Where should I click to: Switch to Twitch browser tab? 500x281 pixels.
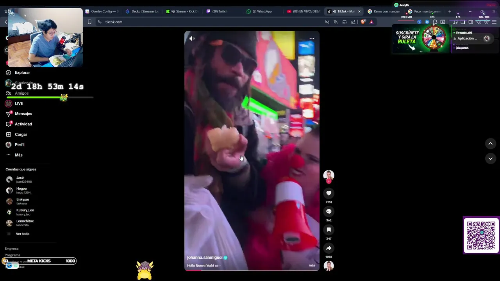(x=223, y=11)
